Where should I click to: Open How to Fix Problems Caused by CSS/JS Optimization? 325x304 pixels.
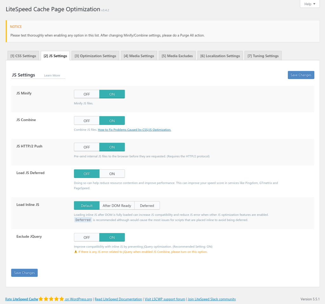(x=134, y=130)
